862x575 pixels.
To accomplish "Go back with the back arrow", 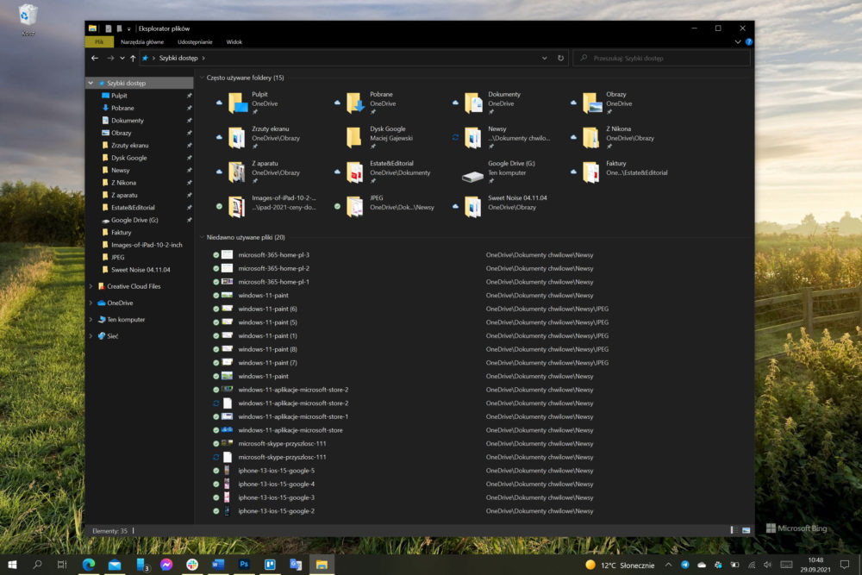I will tap(95, 58).
